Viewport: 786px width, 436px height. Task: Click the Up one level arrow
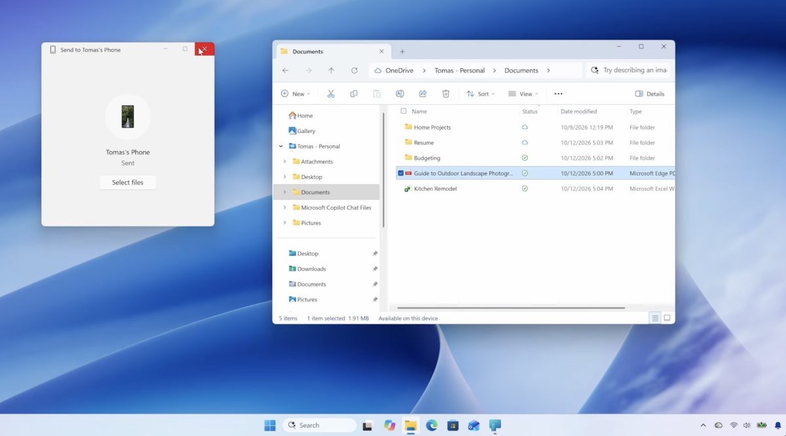click(x=331, y=70)
